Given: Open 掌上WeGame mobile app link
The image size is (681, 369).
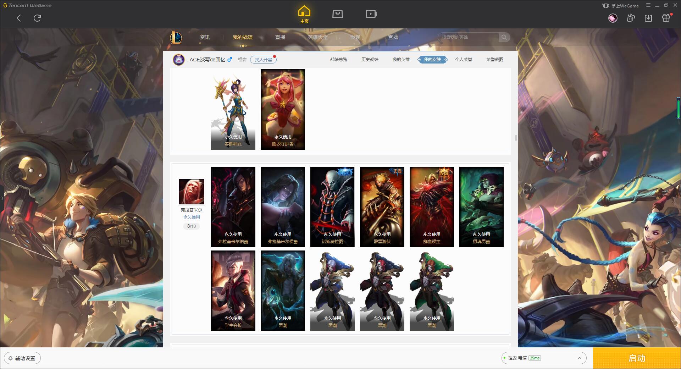Looking at the screenshot, I should [x=621, y=6].
